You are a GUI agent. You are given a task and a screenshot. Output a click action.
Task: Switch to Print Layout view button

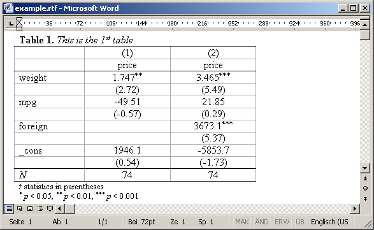(x=30, y=209)
